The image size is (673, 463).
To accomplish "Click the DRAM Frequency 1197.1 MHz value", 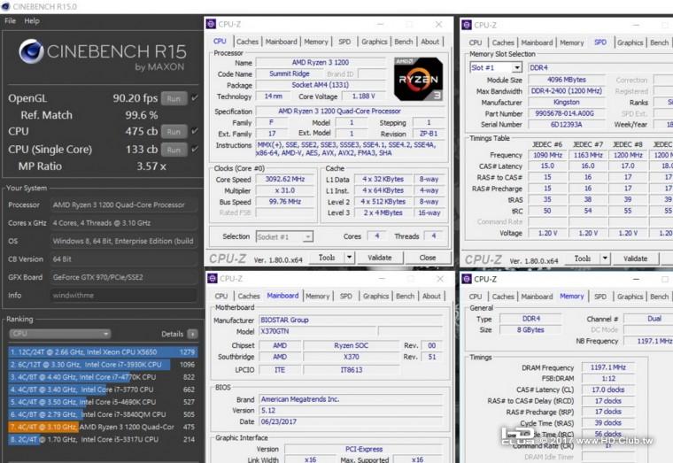I will click(x=608, y=367).
